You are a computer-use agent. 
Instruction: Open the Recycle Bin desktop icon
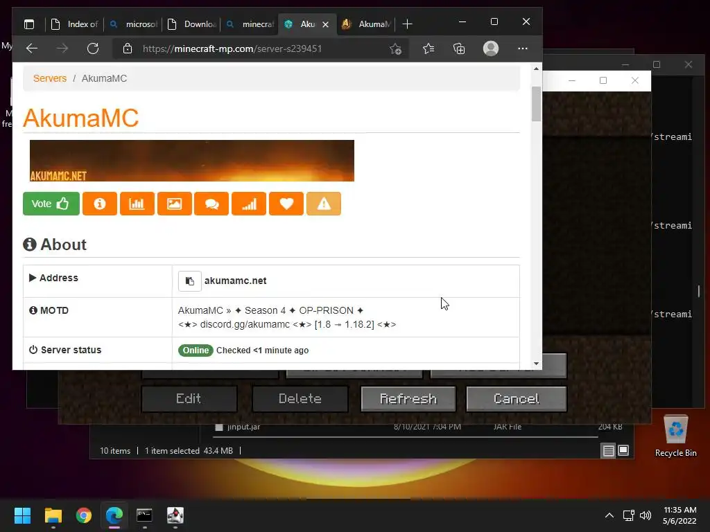675,436
